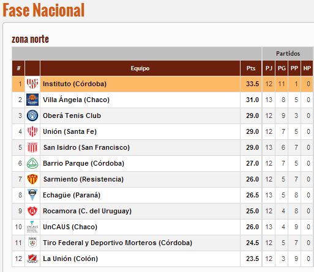Image resolution: width=314 pixels, height=272 pixels.
Task: Click the Sarmiento (Resistencia) yellow-red crest
Action: [x=32, y=179]
